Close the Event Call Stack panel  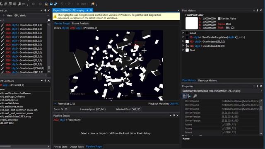(49, 81)
